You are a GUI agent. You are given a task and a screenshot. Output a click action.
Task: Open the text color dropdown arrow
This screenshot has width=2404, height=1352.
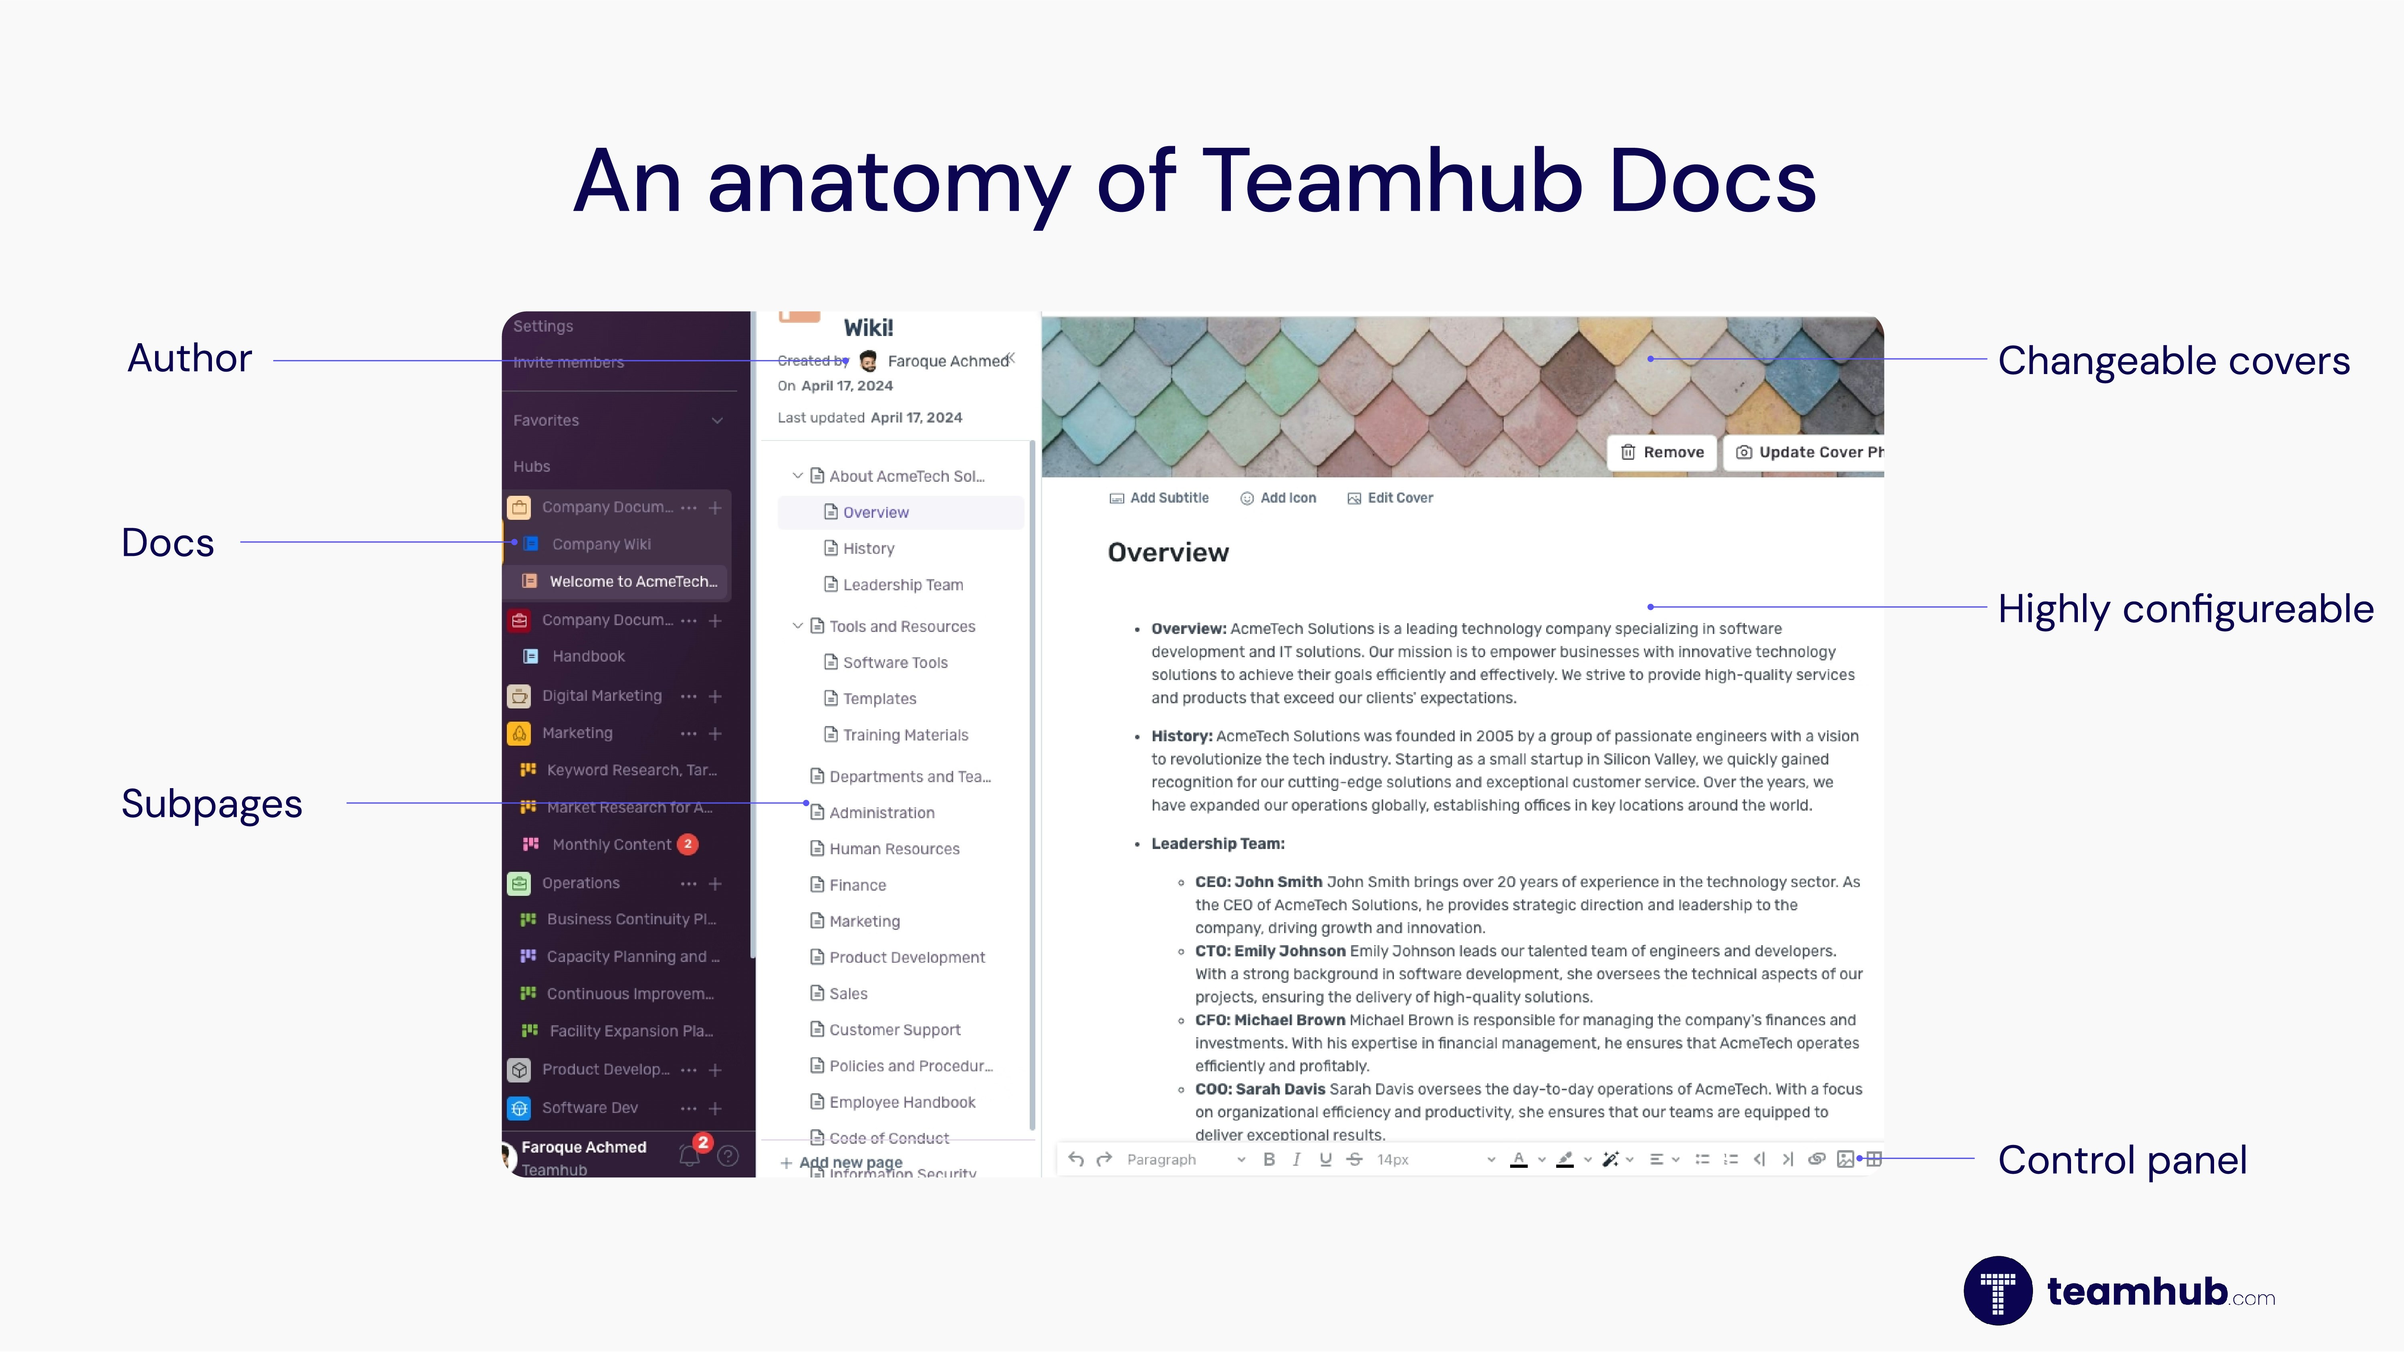pyautogui.click(x=1542, y=1160)
